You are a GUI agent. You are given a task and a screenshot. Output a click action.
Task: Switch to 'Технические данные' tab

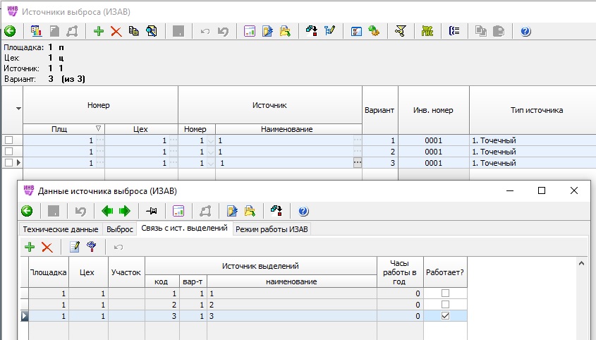click(61, 229)
